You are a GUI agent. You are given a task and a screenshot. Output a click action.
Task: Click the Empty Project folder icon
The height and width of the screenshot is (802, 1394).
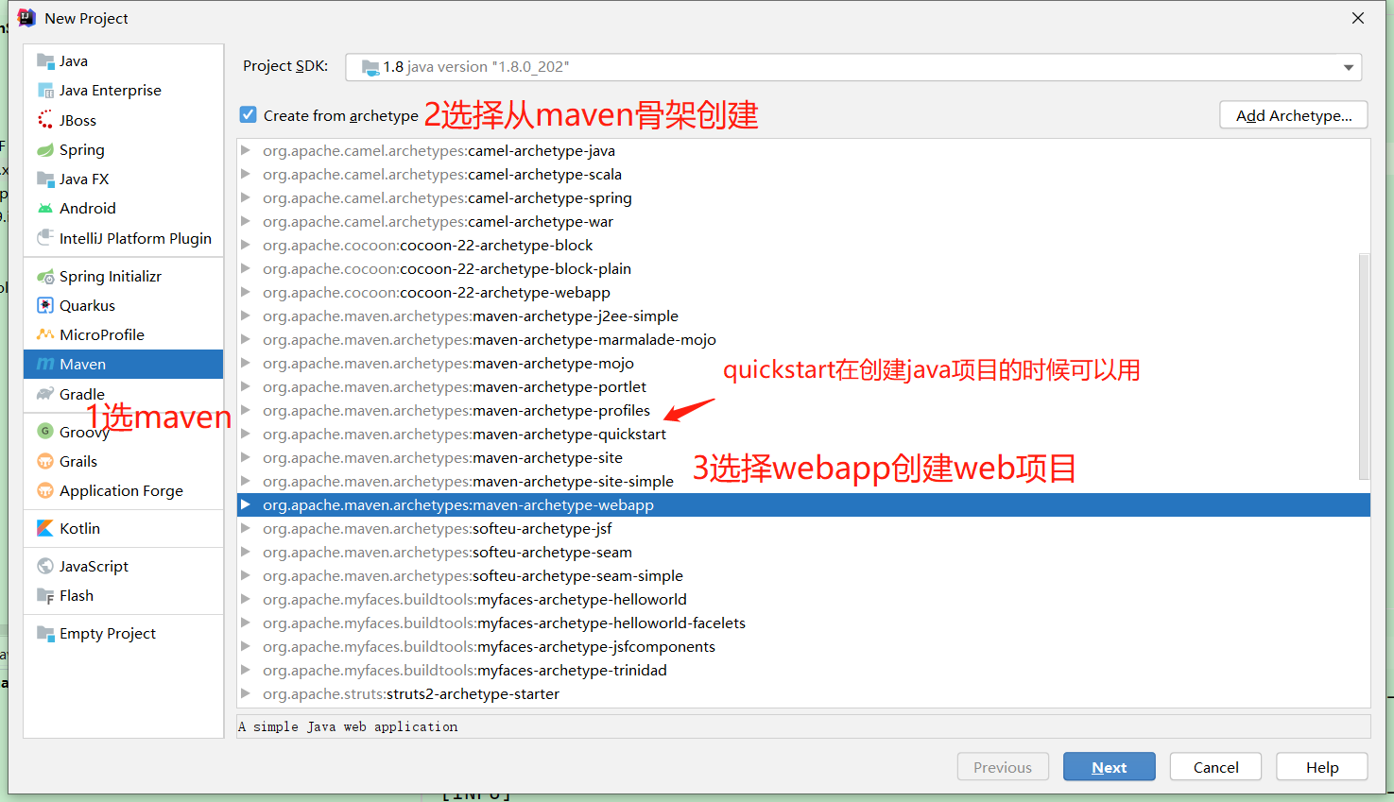tap(45, 633)
